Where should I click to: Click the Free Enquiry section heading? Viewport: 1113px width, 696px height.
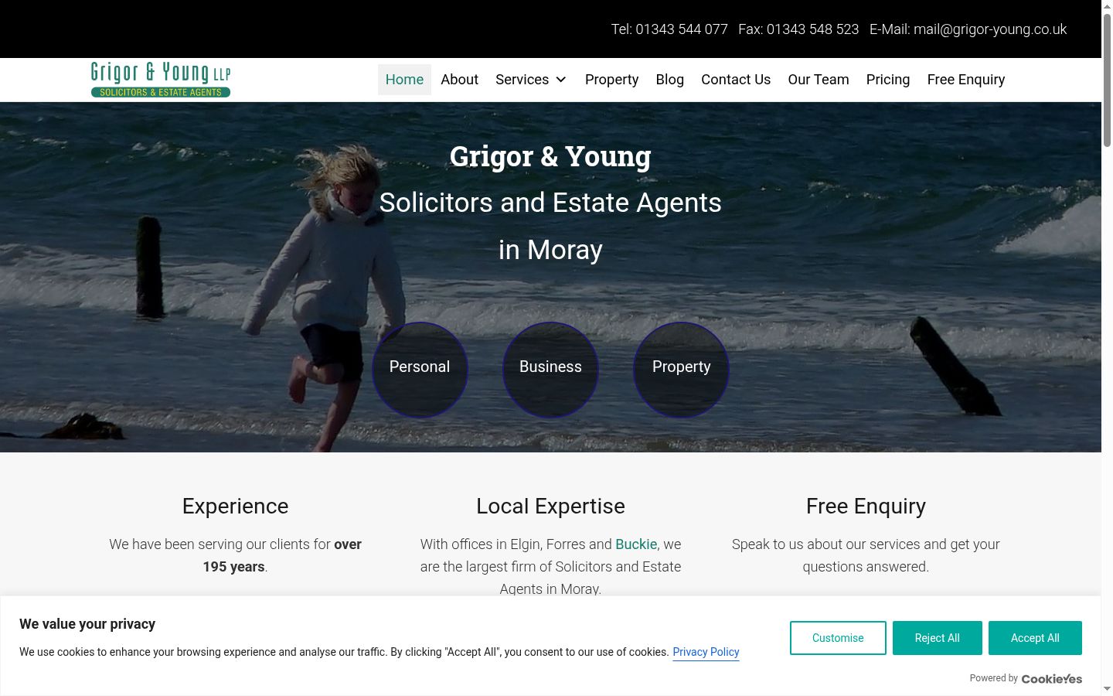(x=866, y=506)
